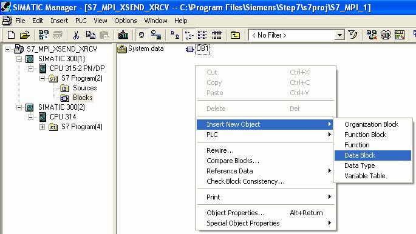Choose Compare Blocks... menu entry
This screenshot has height=234, width=416.
[265, 161]
